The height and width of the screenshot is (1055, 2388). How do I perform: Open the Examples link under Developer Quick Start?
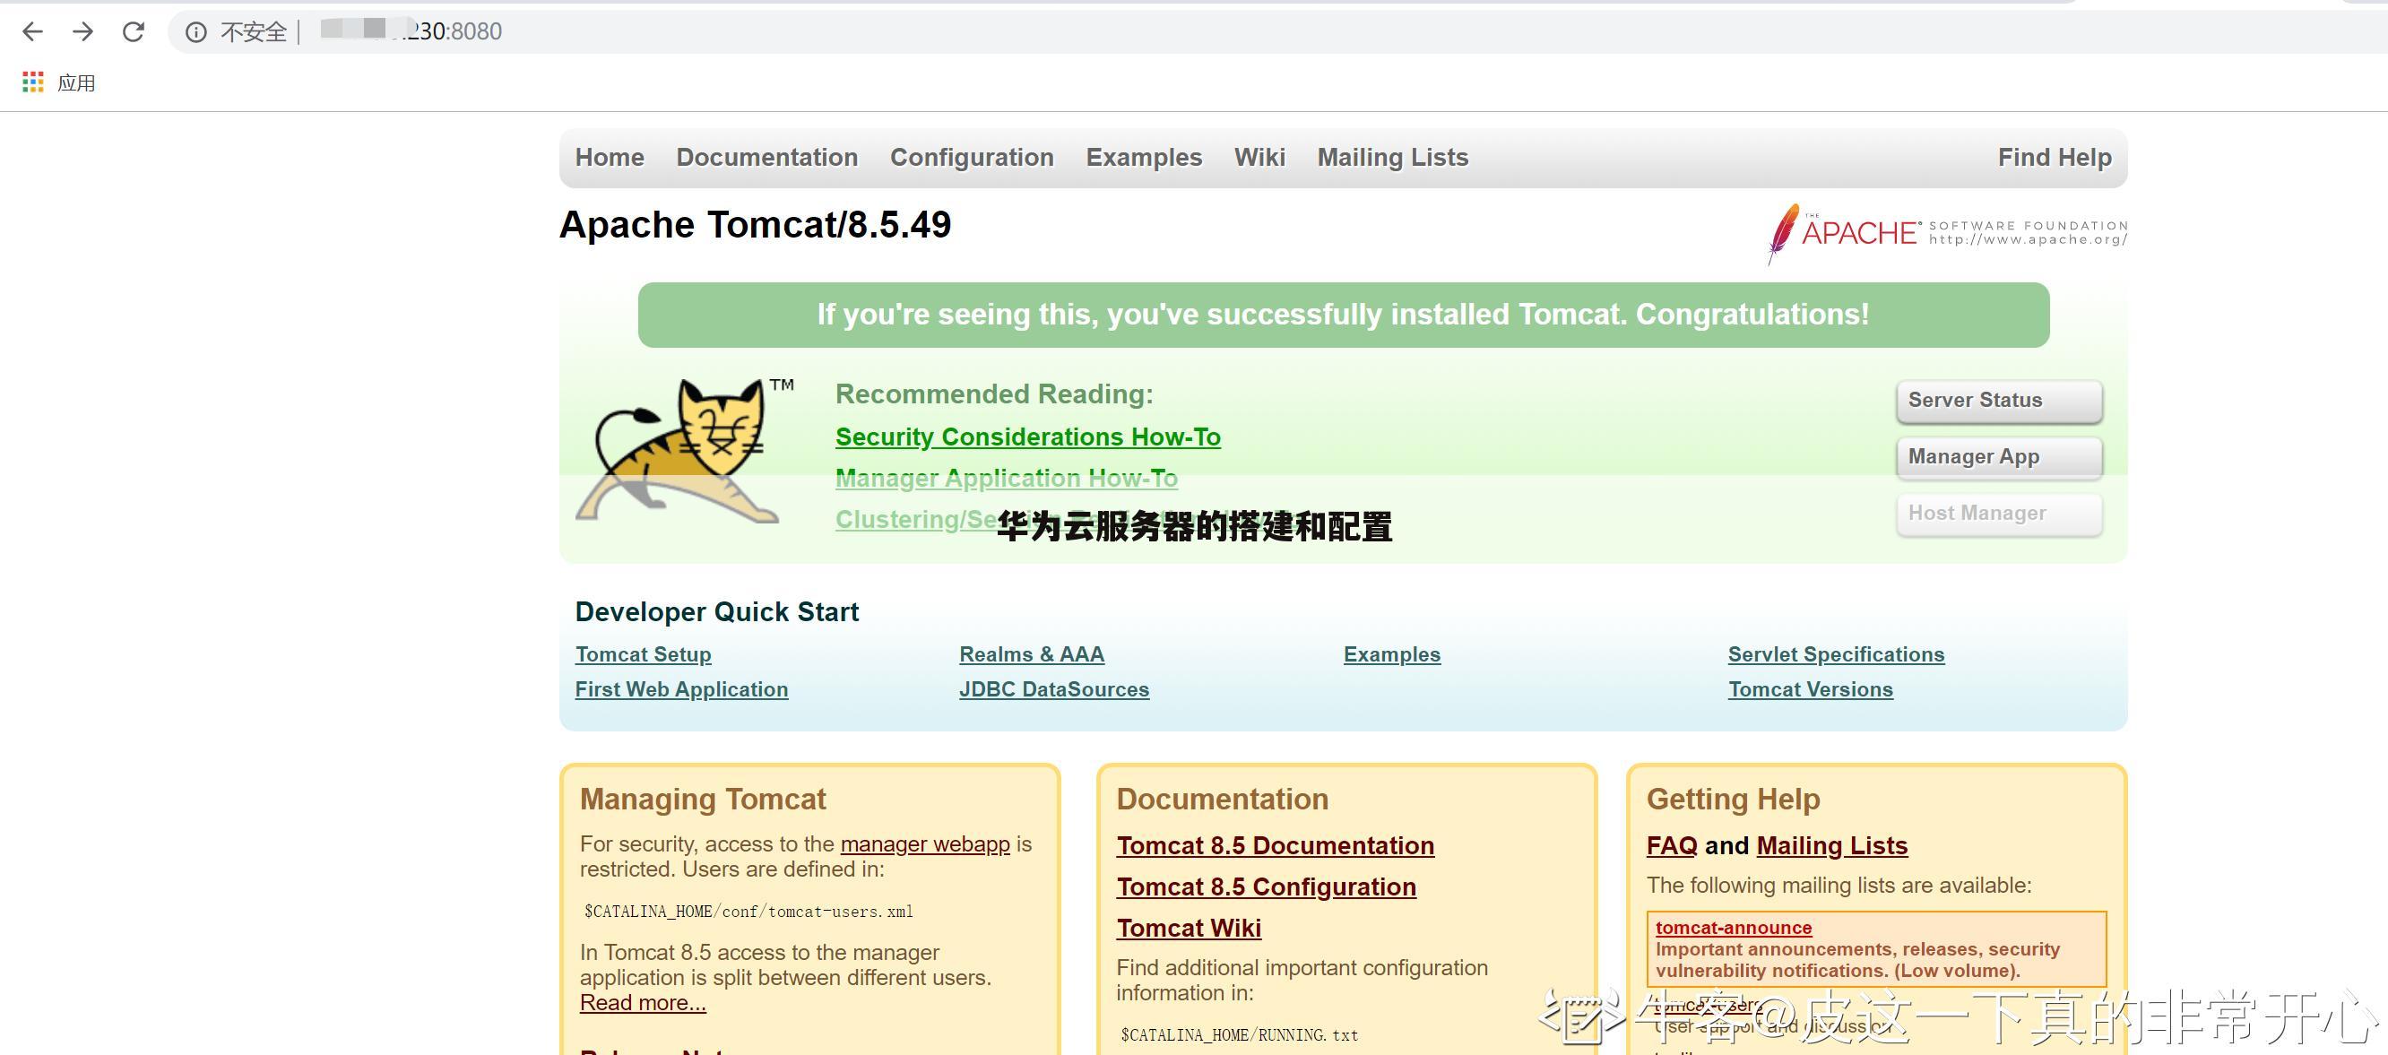coord(1391,654)
